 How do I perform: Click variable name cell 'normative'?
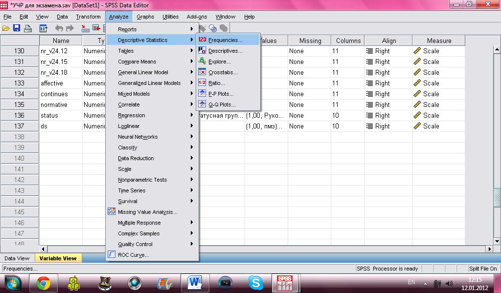click(61, 105)
